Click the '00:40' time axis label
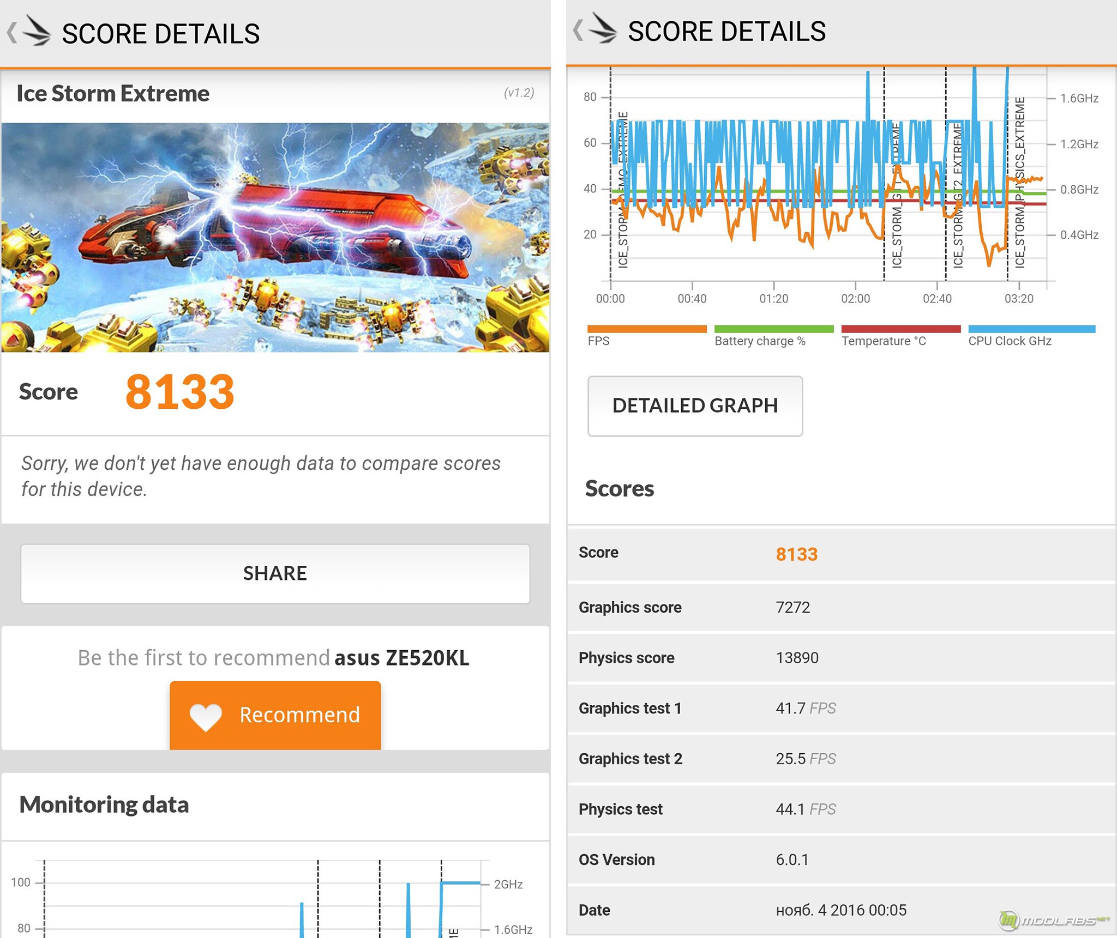The image size is (1117, 938). click(692, 299)
